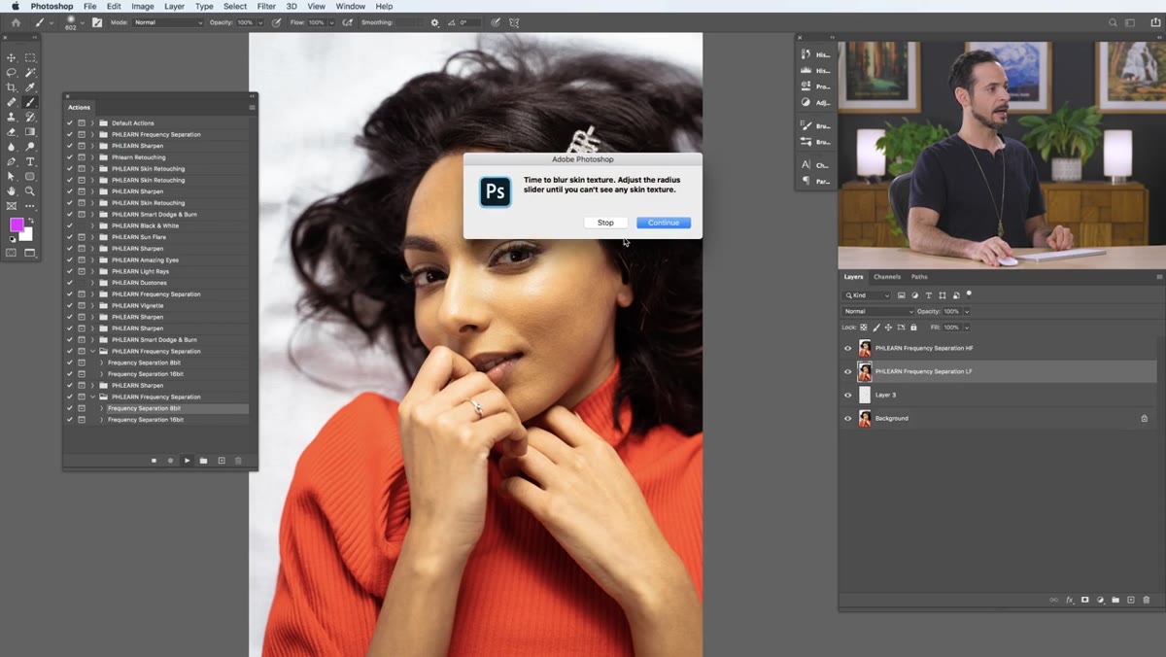Click Continue in the Adobe Photoshop dialog
1166x657 pixels.
point(664,223)
